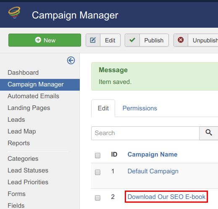Toggle the select-all checkbox in table header
Viewport: 218px width, 209px height.
[x=97, y=155]
